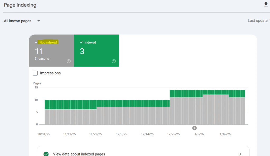This screenshot has width=270, height=156.
Task: Click the Last update text
Action: (x=258, y=21)
